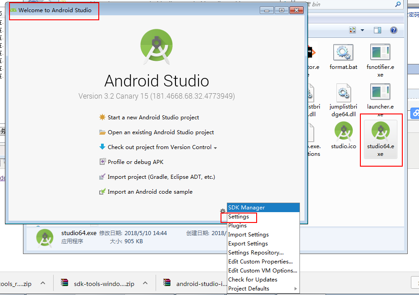Image resolution: width=419 pixels, height=295 pixels.
Task: Click the studio64.exe name in details pane
Action: tap(79, 233)
